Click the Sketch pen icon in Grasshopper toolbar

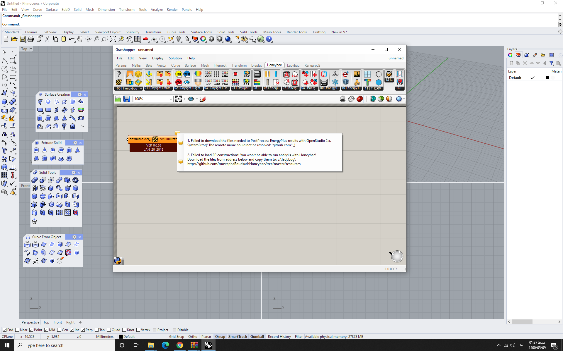click(203, 99)
